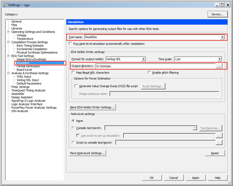Image resolution: width=233 pixels, height=186 pixels.
Task: Enable glitch filtering checkbox
Action: tap(149, 73)
